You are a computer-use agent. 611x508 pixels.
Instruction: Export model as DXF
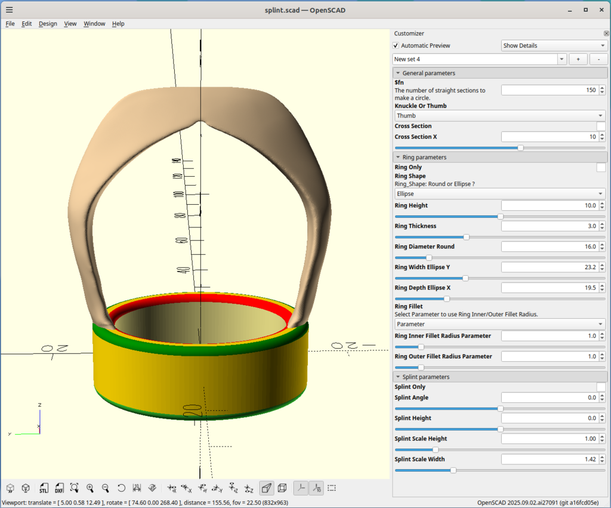59,488
